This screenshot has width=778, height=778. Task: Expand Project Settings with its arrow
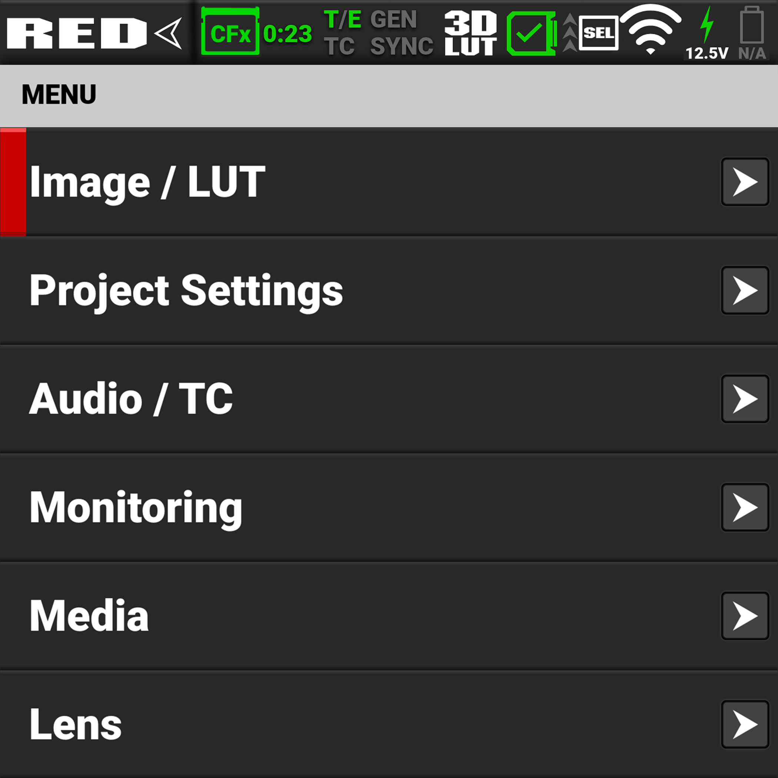[x=745, y=290]
